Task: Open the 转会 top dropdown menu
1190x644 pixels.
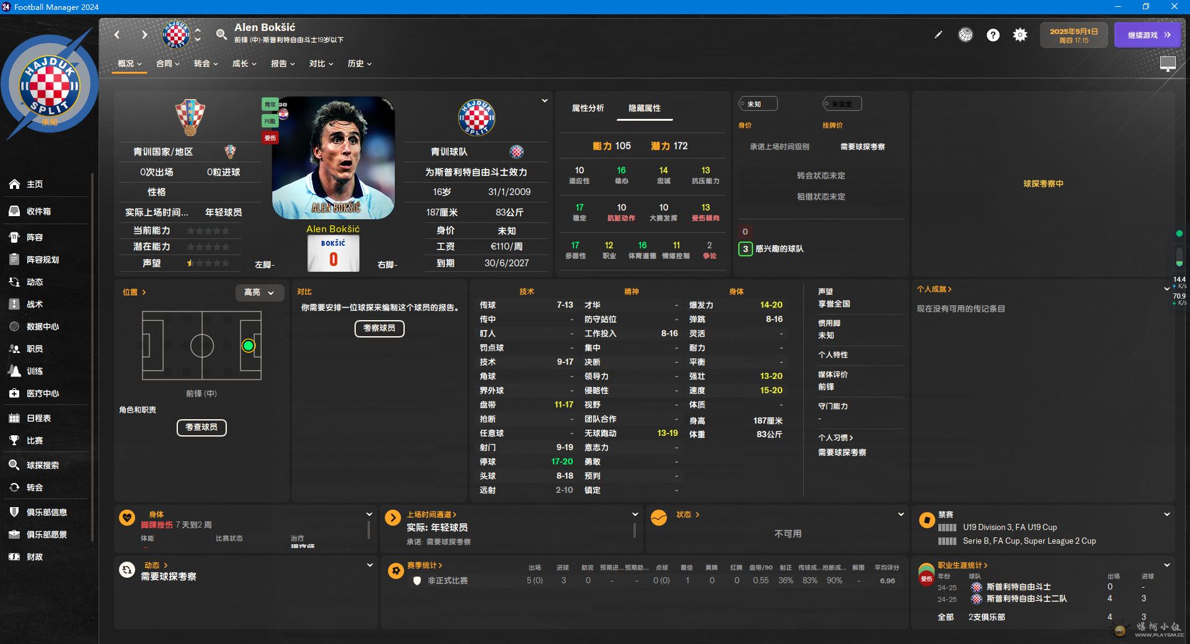Action: click(x=206, y=64)
